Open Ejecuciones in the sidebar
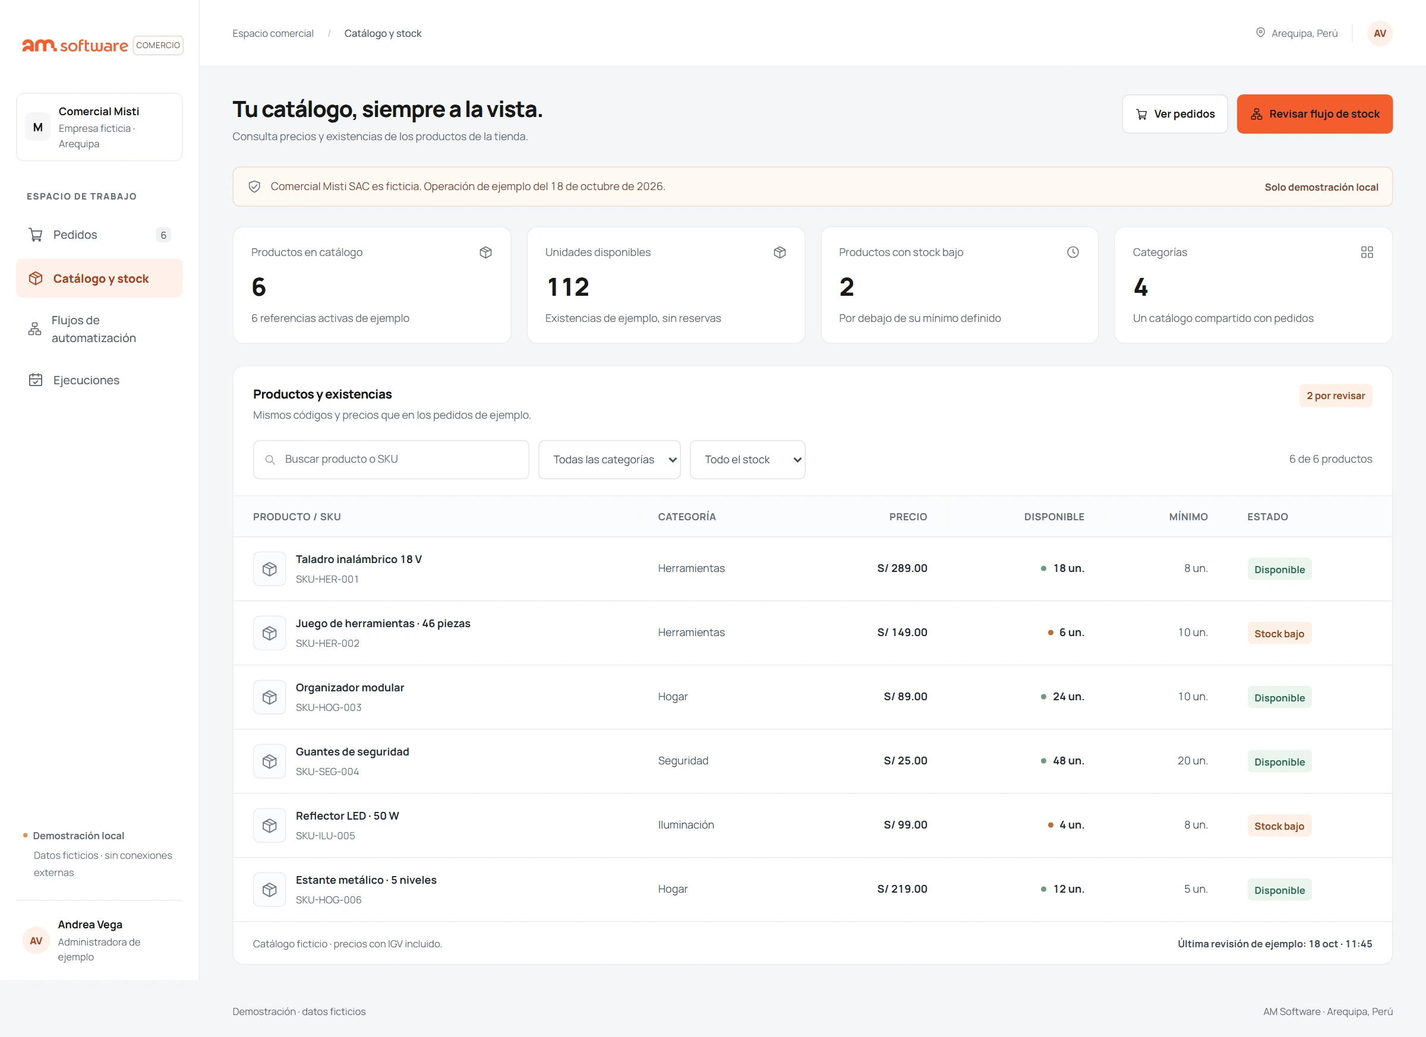Screen dimensions: 1426x1037 (x=99, y=380)
